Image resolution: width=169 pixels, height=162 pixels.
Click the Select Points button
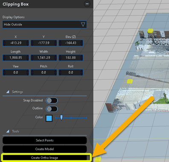[x=44, y=140]
